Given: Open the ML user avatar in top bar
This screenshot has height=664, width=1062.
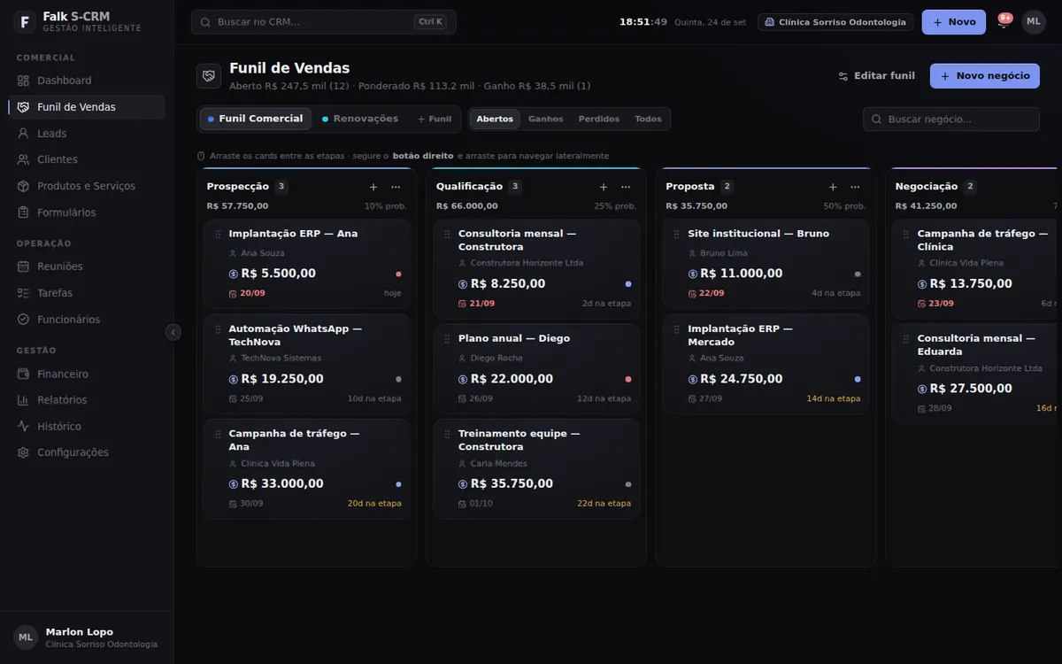Looking at the screenshot, I should [1034, 22].
